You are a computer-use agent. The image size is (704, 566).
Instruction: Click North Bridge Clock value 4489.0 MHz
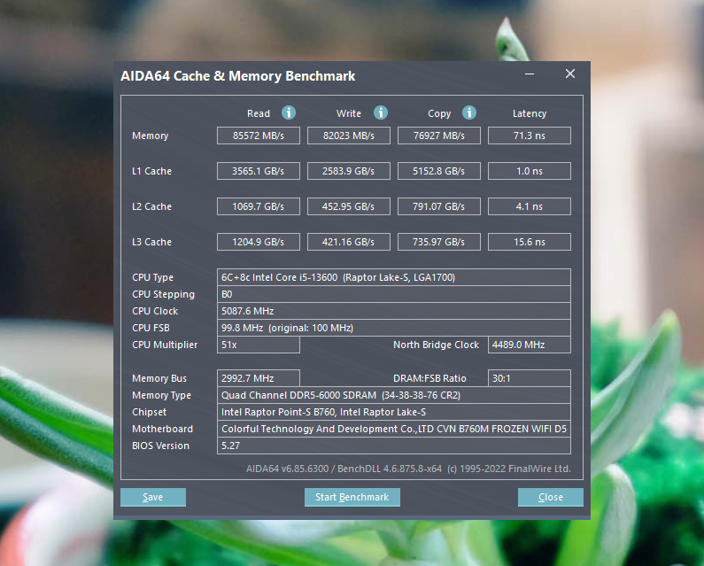(x=530, y=345)
